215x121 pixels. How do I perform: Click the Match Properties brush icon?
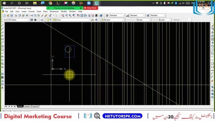(42, 15)
